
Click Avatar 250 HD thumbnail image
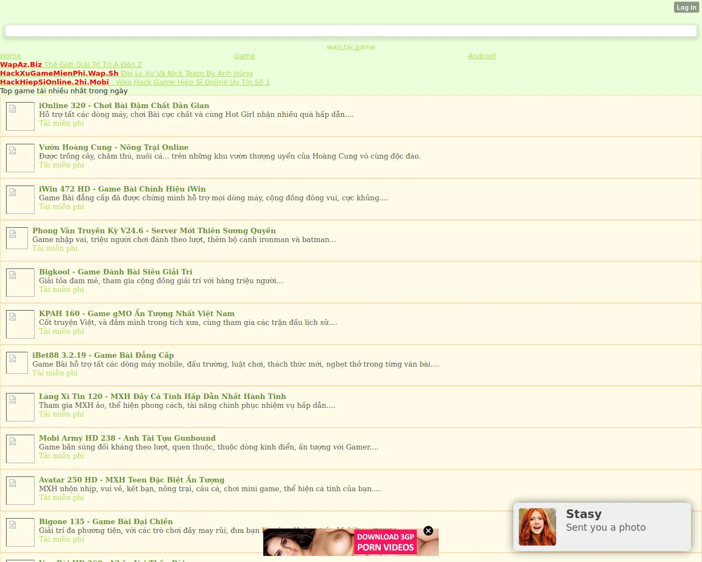20,491
